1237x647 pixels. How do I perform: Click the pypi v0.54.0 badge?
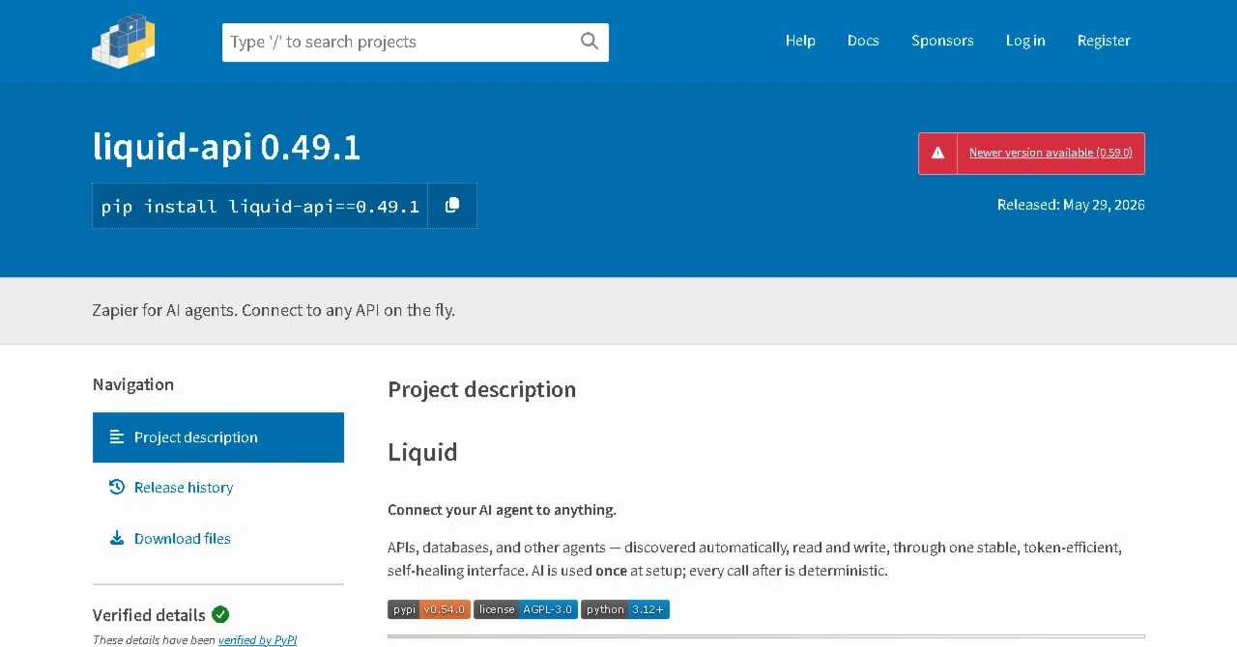[x=429, y=609]
